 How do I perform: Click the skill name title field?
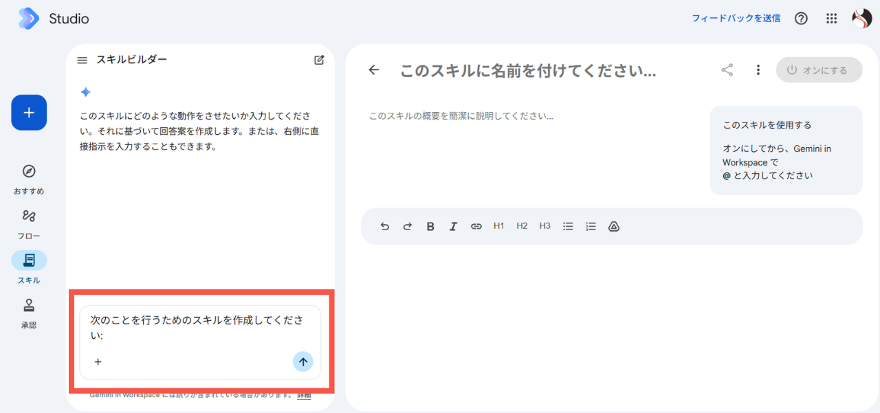(528, 70)
